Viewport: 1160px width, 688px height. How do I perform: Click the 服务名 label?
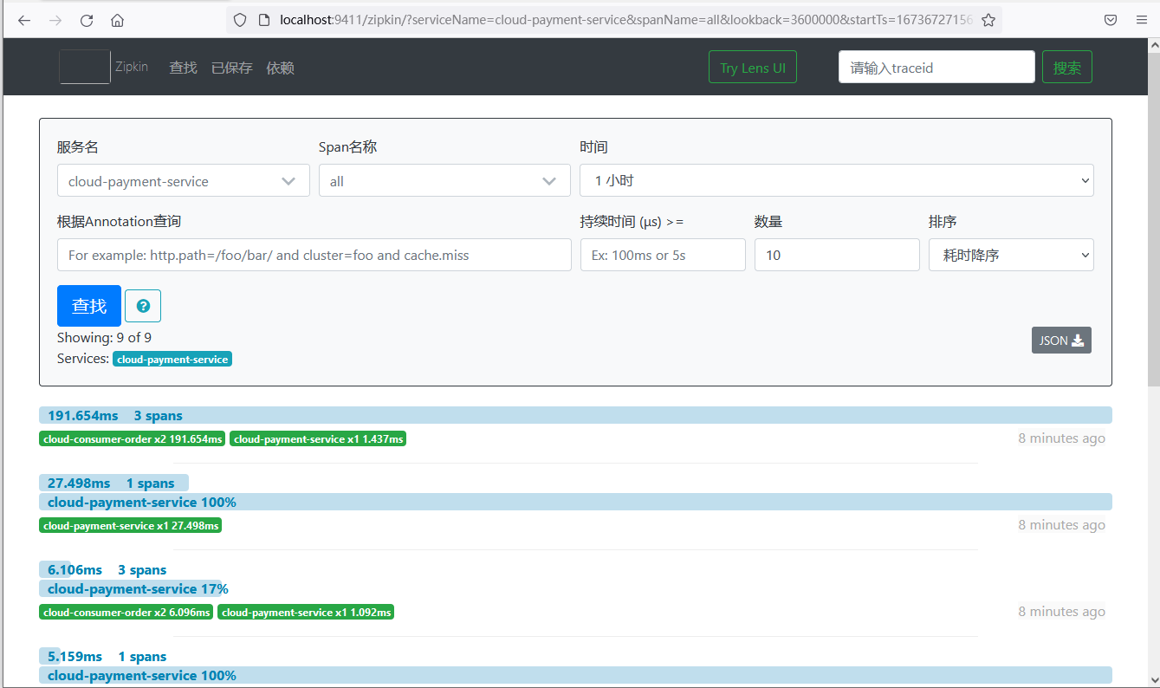click(x=78, y=147)
